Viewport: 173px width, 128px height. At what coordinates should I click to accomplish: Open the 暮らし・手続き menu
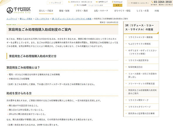tap(46, 11)
